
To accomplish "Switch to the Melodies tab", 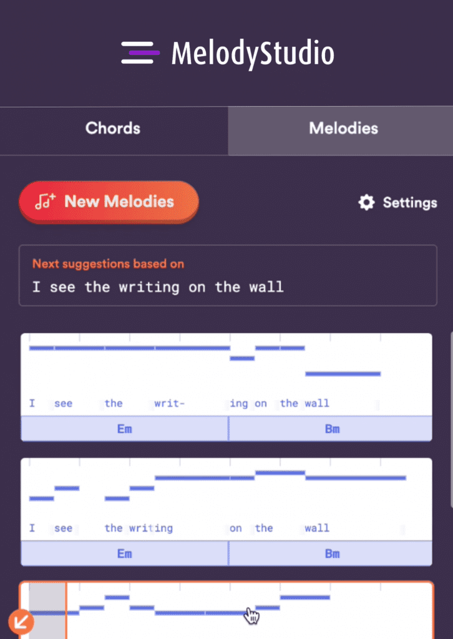I will [x=343, y=129].
